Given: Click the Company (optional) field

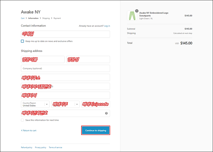Looking at the screenshot, I should coord(65,68).
